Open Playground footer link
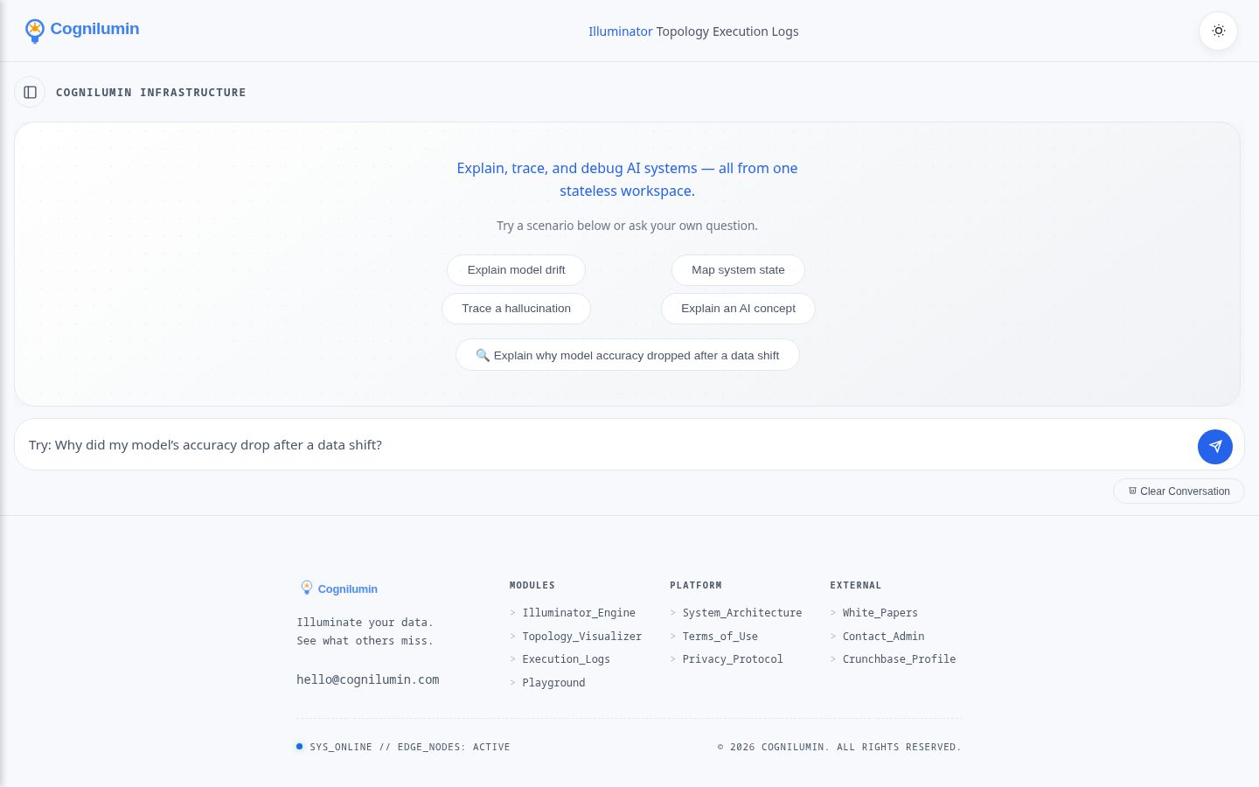 (x=553, y=683)
